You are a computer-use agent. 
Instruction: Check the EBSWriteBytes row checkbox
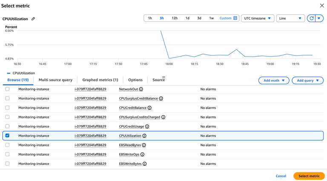pyautogui.click(x=7, y=164)
